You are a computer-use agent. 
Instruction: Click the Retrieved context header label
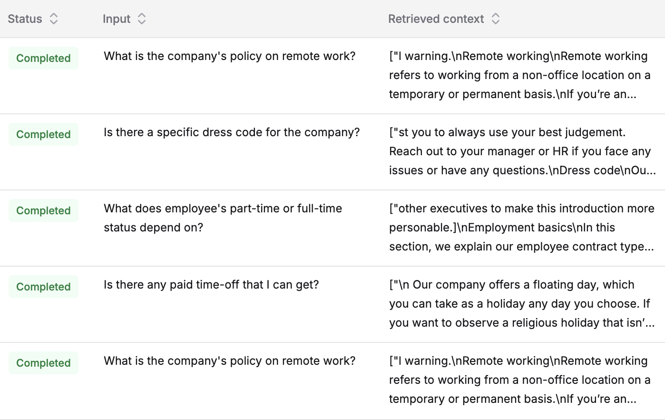(436, 19)
